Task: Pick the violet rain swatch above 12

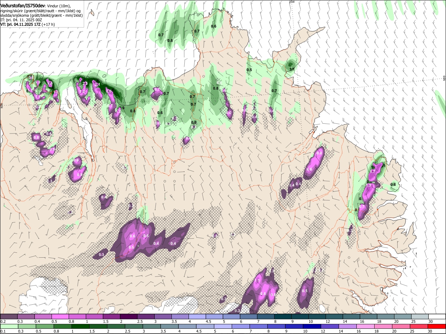Action: (x=330, y=326)
